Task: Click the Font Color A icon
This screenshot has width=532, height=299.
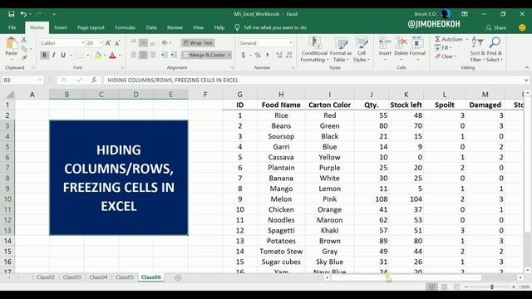Action: [x=112, y=55]
